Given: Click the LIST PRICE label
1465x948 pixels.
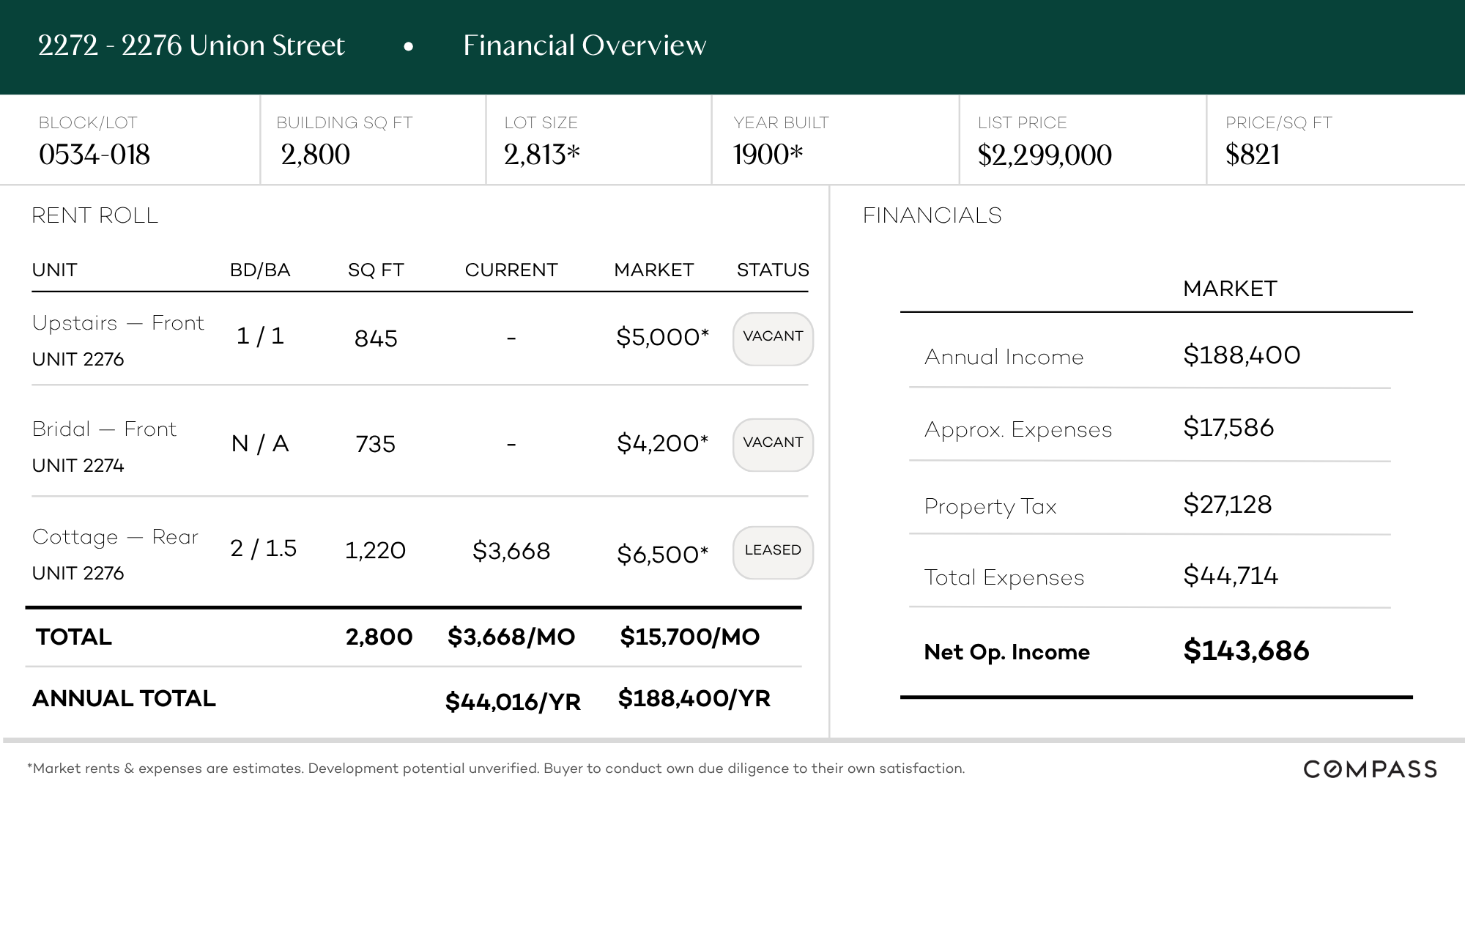Looking at the screenshot, I should [x=1022, y=122].
